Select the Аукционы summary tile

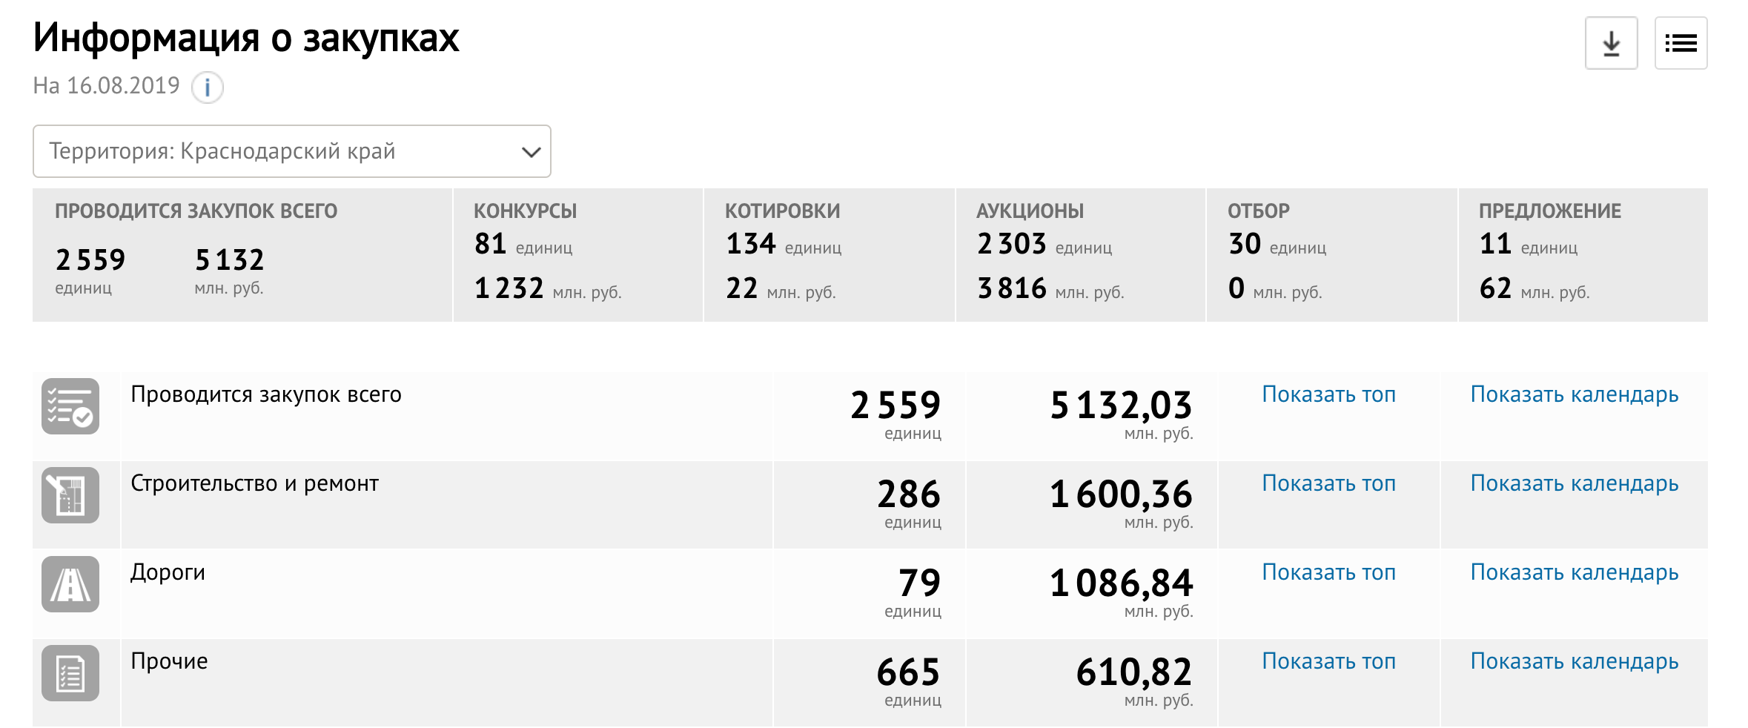point(1080,255)
